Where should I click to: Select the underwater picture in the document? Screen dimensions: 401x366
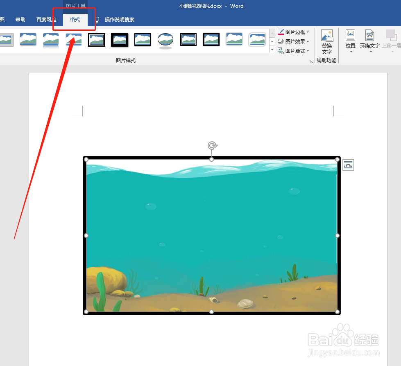(x=212, y=235)
